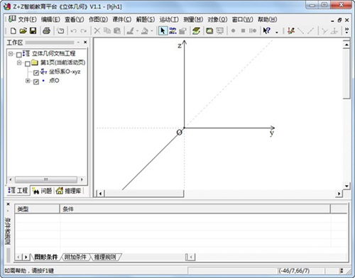
Task: Click the canvas horizontal scroll left arrow
Action: click(100, 194)
